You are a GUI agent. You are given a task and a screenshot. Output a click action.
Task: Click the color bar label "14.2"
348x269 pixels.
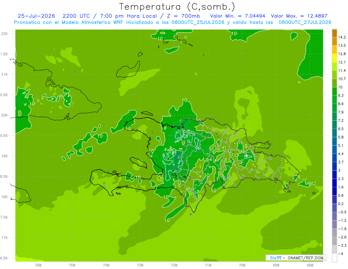tap(342, 37)
